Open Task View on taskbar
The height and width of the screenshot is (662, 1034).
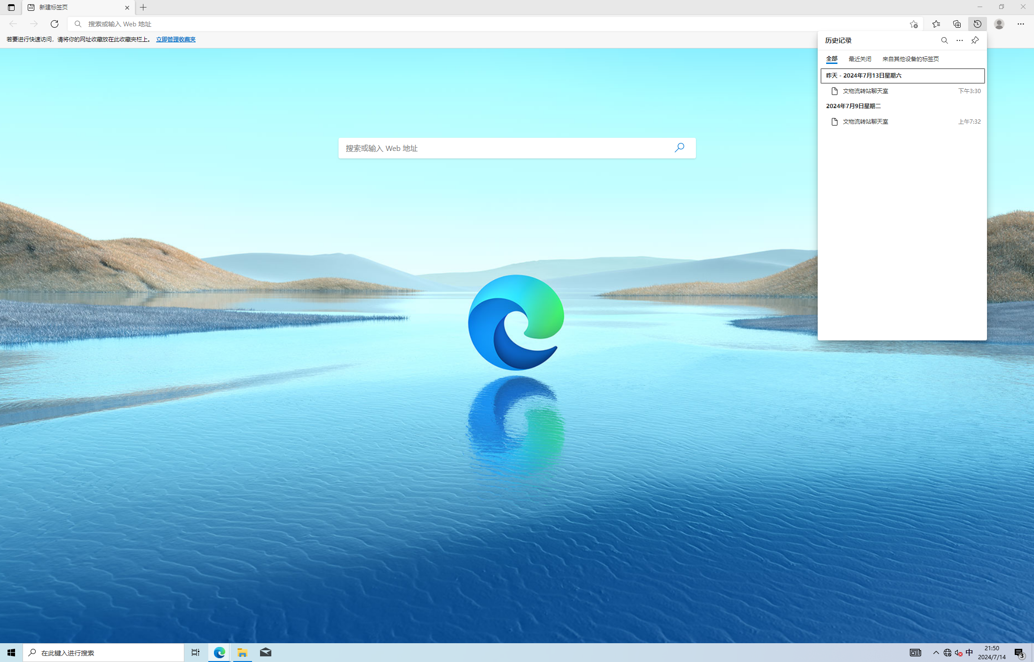[196, 653]
